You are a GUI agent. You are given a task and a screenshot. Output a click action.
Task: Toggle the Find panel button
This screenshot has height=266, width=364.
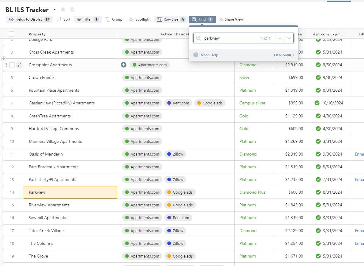tap(202, 19)
